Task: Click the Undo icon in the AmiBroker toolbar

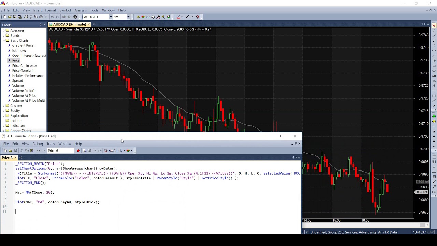Action: [x=53, y=17]
